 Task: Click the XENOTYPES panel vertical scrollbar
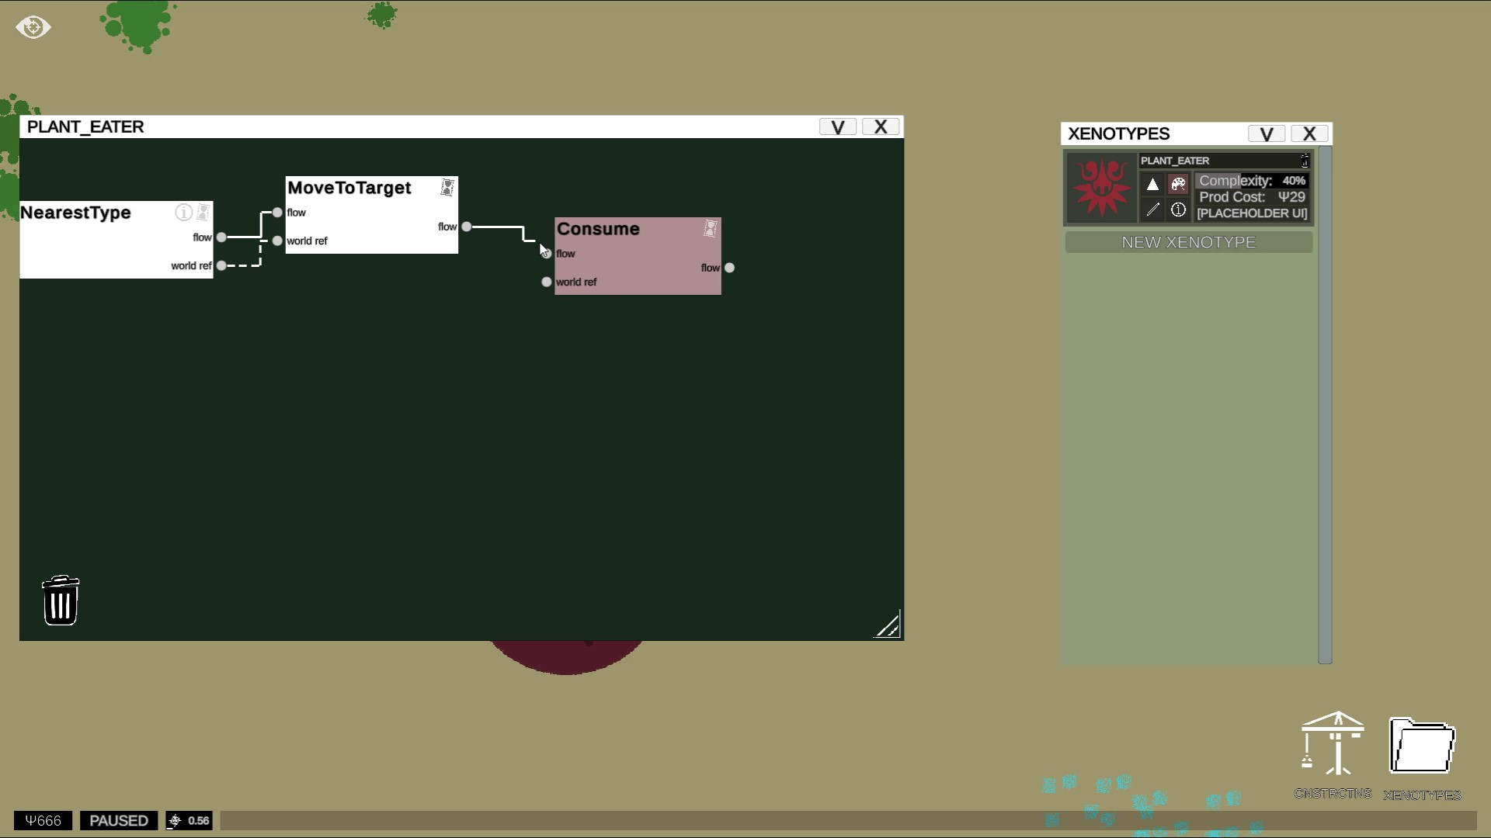[x=1325, y=403]
